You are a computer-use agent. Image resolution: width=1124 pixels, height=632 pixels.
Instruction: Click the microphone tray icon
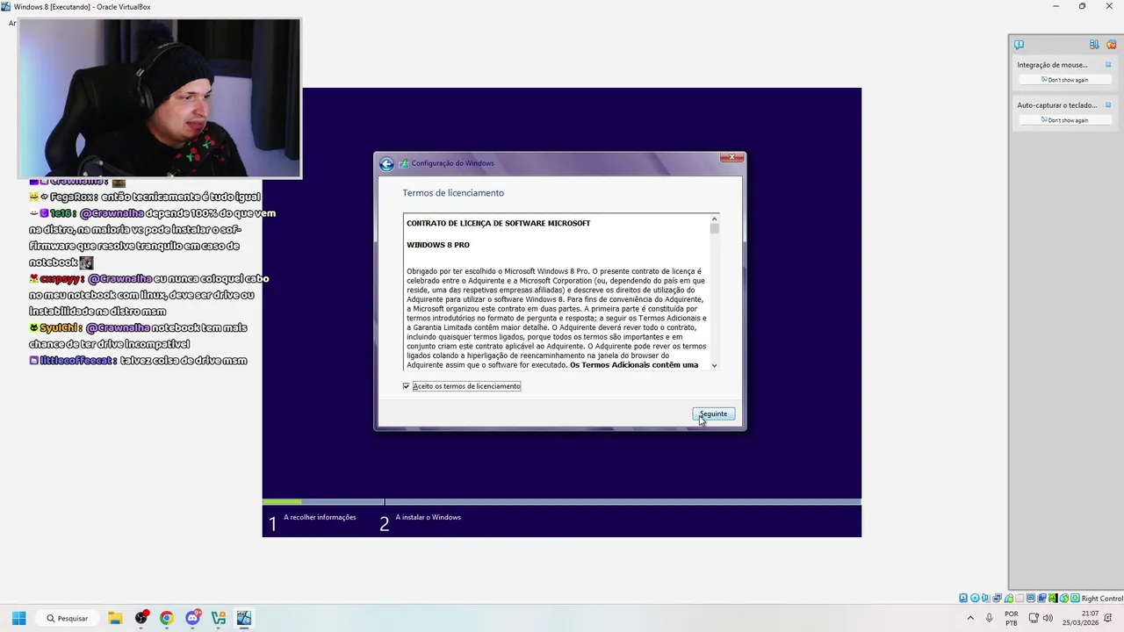[990, 618]
